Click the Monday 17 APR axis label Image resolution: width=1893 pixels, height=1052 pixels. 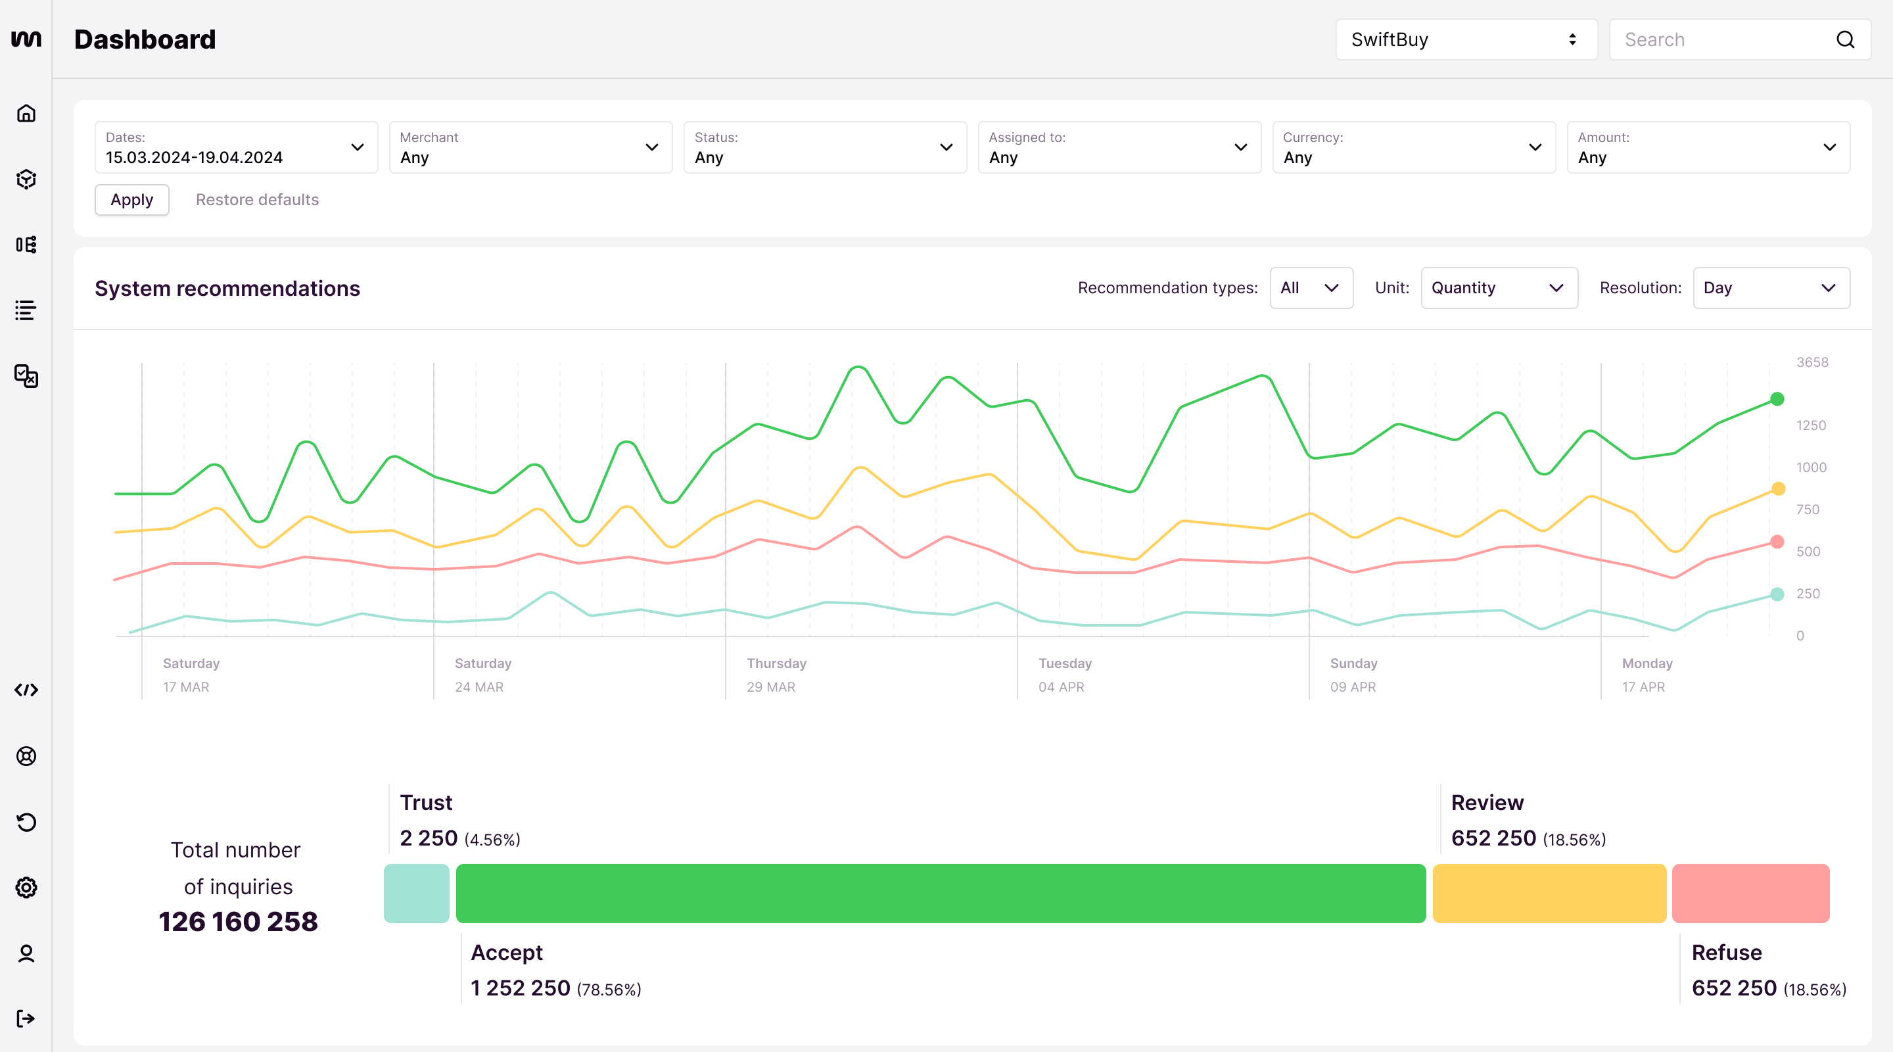click(1647, 675)
